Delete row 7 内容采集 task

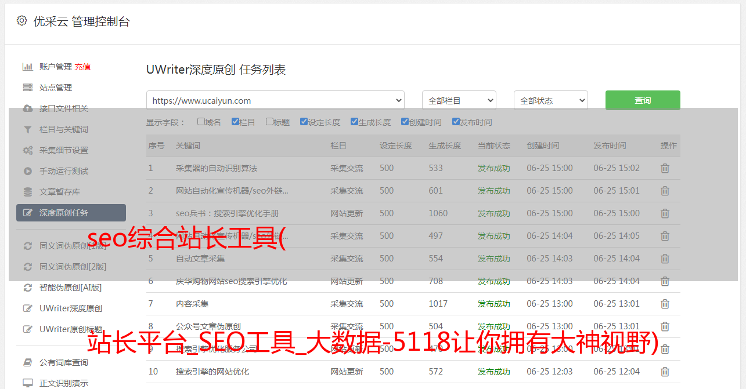click(665, 304)
